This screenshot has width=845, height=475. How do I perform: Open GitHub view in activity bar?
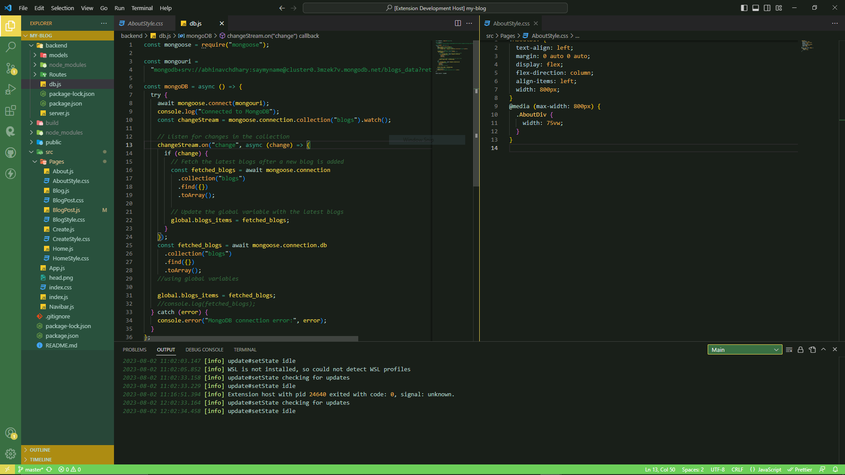point(11,153)
